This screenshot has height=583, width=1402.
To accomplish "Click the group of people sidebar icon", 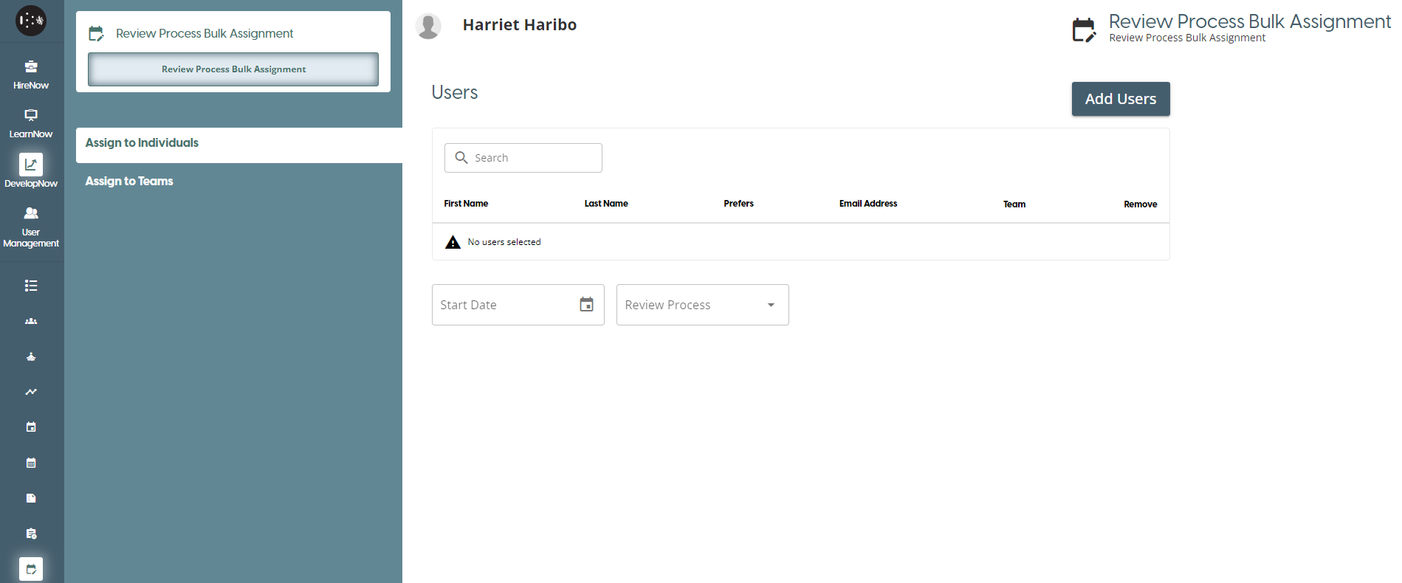I will tap(31, 321).
